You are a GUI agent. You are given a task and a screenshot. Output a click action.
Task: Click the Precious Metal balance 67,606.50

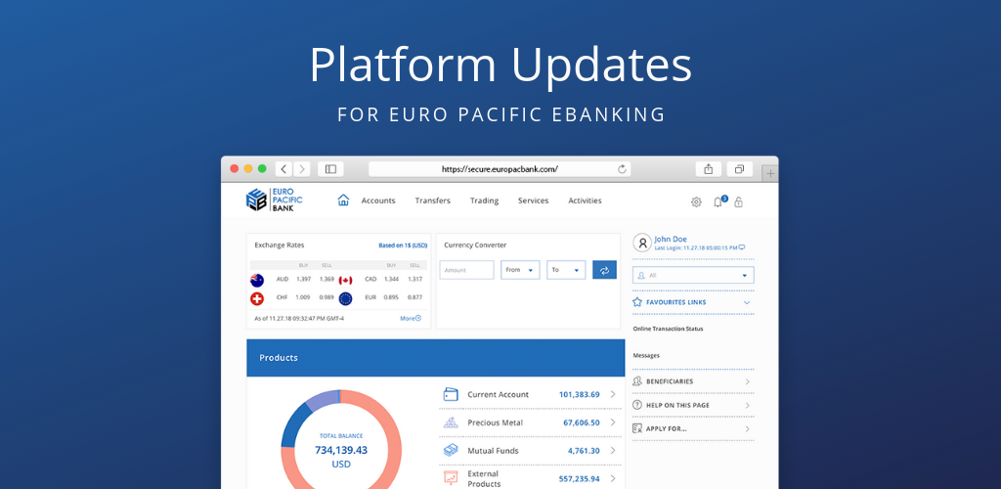pyautogui.click(x=582, y=422)
